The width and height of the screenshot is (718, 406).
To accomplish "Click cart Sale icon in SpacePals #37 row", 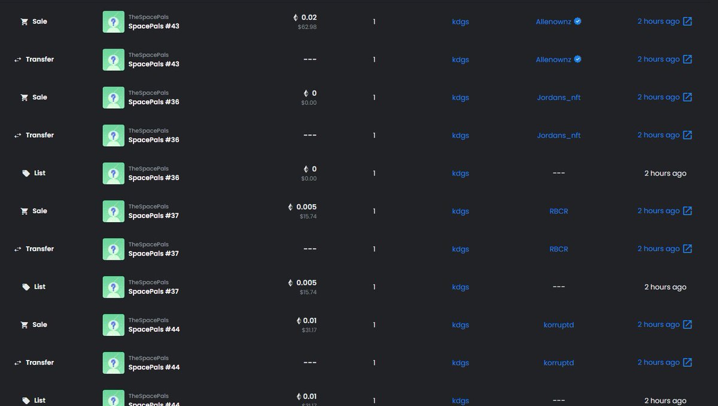I will pos(25,211).
